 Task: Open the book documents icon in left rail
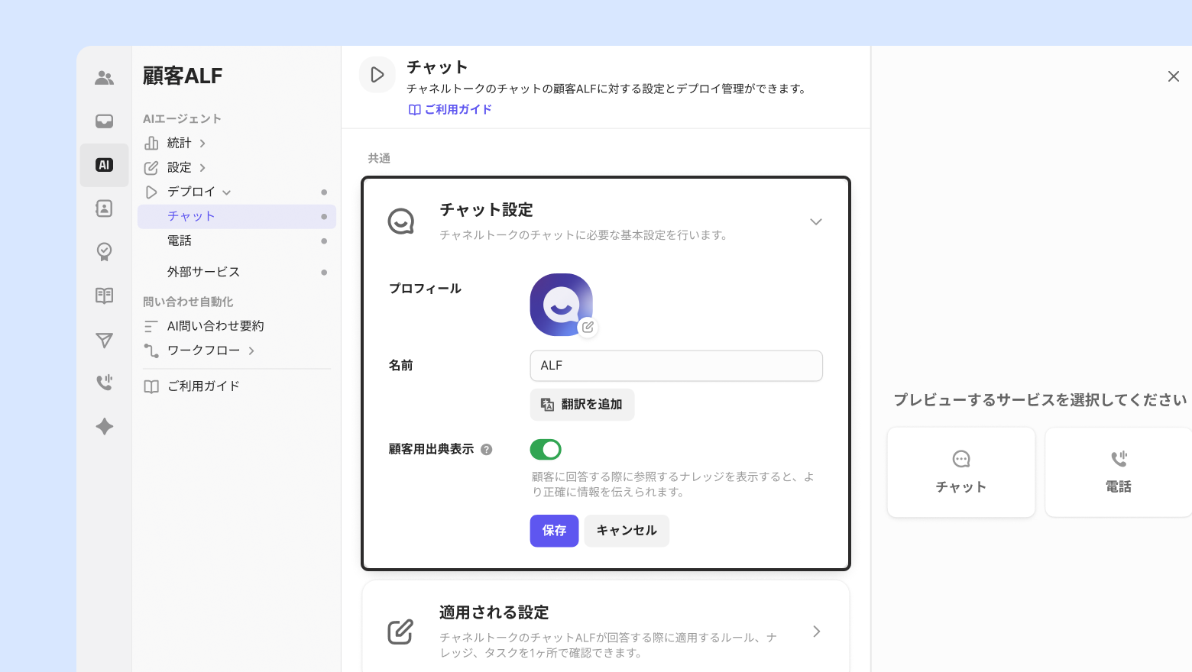point(105,296)
